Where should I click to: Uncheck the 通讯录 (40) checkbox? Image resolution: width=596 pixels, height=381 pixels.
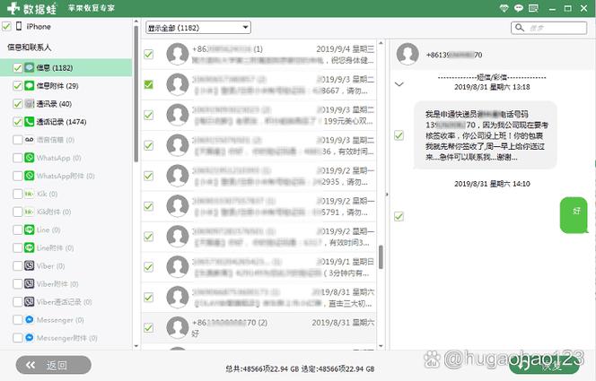(17, 104)
